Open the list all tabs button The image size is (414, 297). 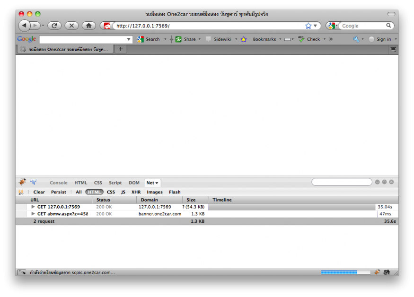(393, 49)
